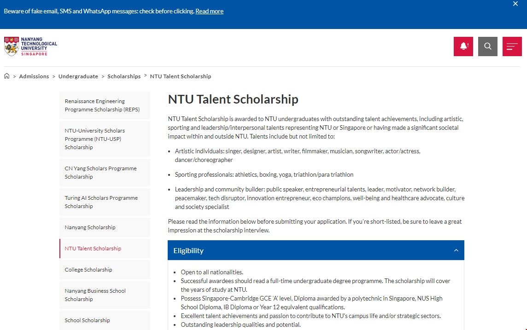Select Nanyang Scholarship in sidebar

tap(90, 227)
